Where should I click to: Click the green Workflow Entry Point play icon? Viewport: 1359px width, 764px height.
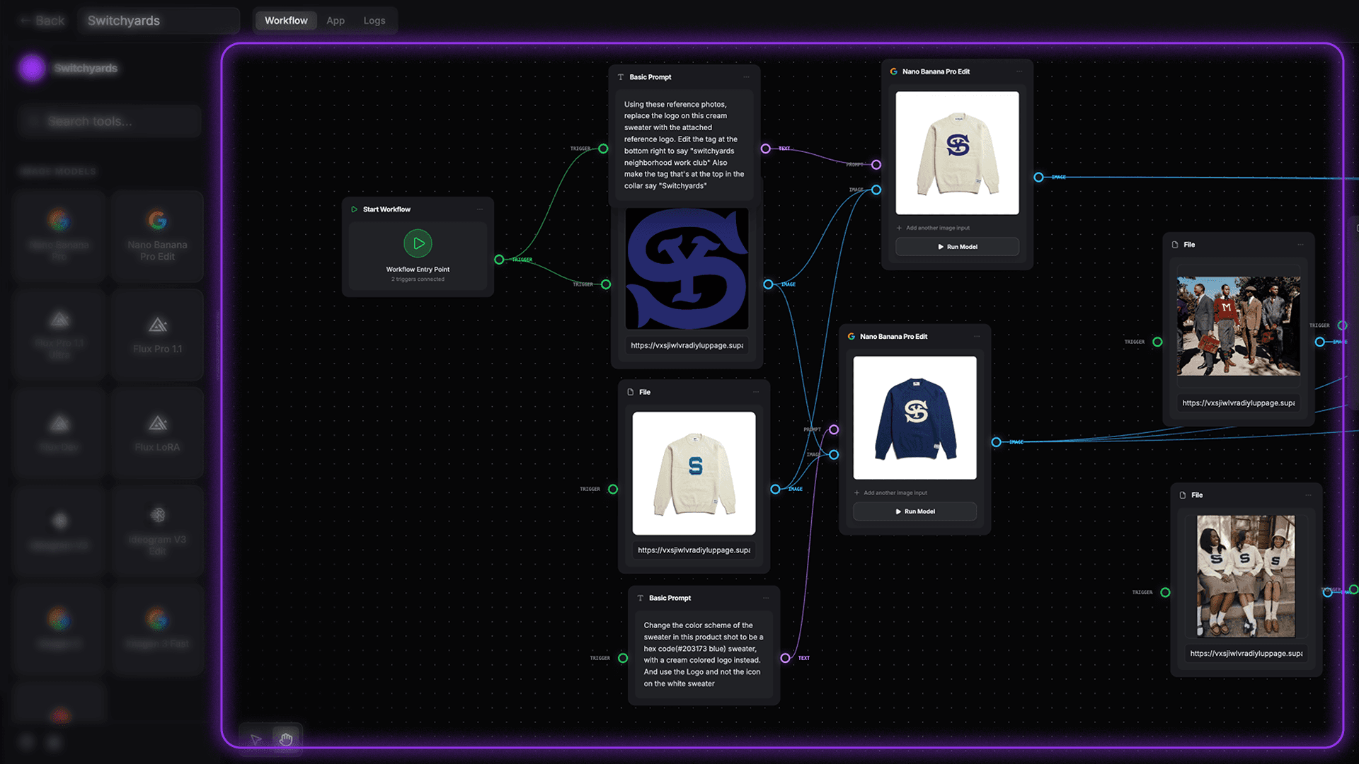418,243
